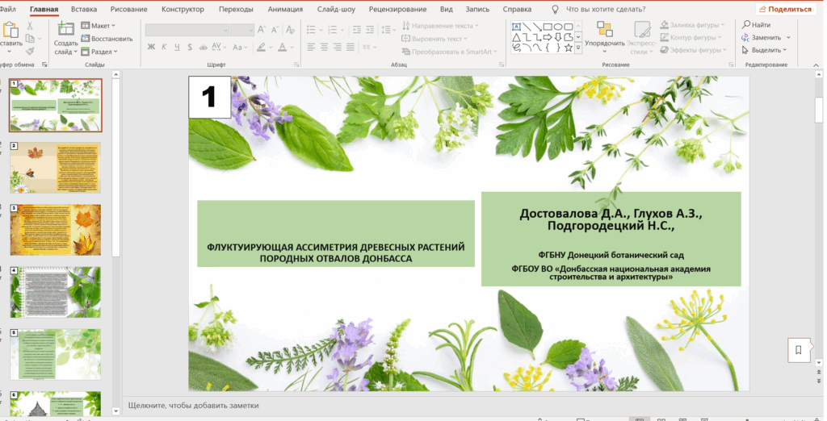827x421 pixels.
Task: Click Заменить replace button
Action: pos(766,37)
